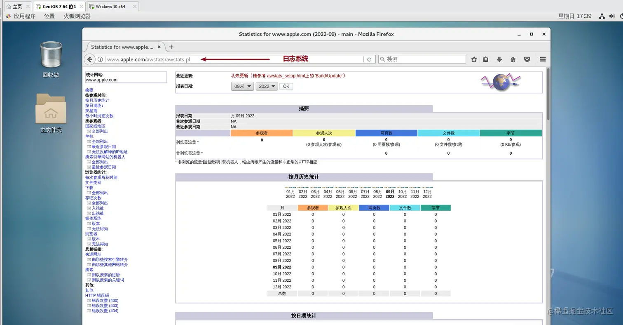Open the 存取次数 sidebar link
Image resolution: width=623 pixels, height=325 pixels.
tap(93, 198)
